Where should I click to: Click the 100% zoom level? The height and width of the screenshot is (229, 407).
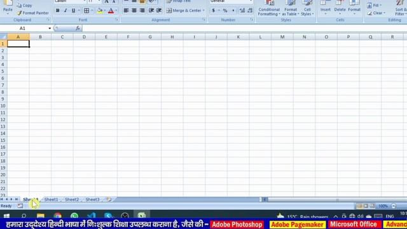(383, 206)
